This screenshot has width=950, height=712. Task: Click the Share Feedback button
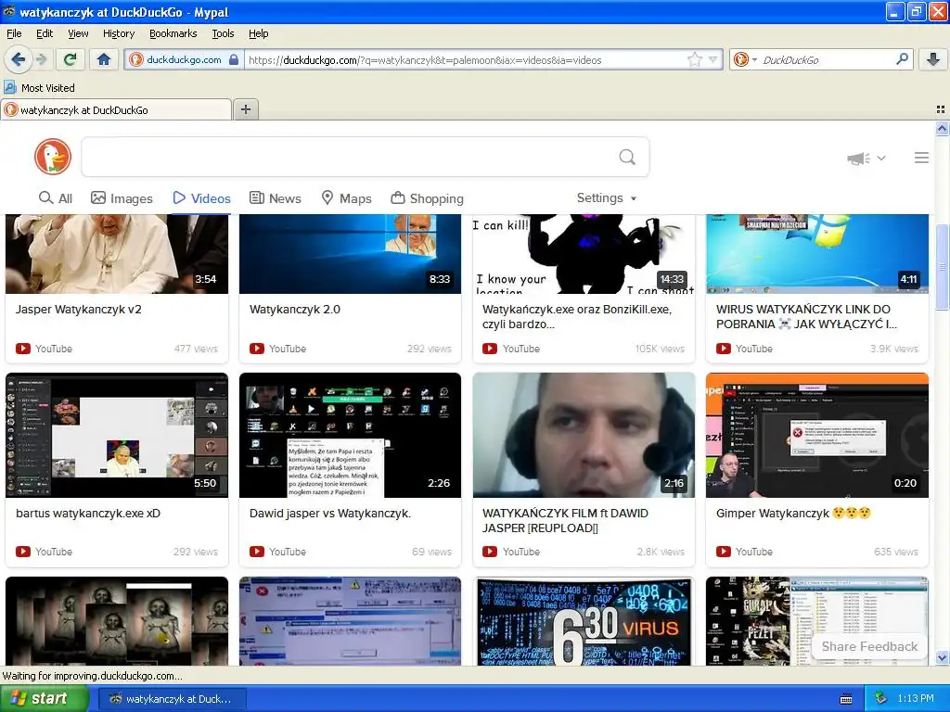[x=869, y=646]
